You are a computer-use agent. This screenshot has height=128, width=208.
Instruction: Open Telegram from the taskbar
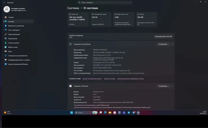pyautogui.click(x=129, y=112)
